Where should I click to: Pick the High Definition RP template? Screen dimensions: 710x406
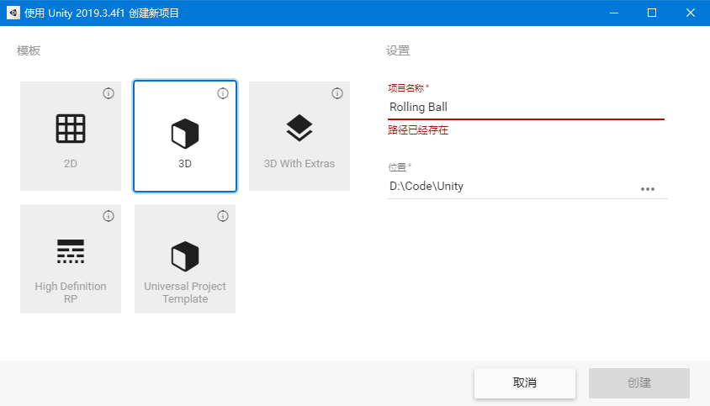(71, 259)
